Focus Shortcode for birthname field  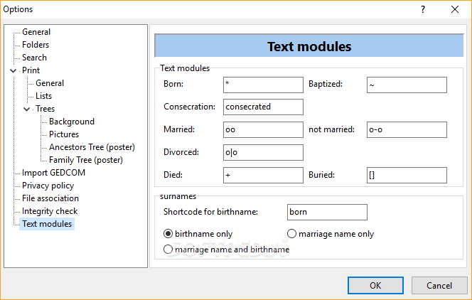(x=327, y=212)
